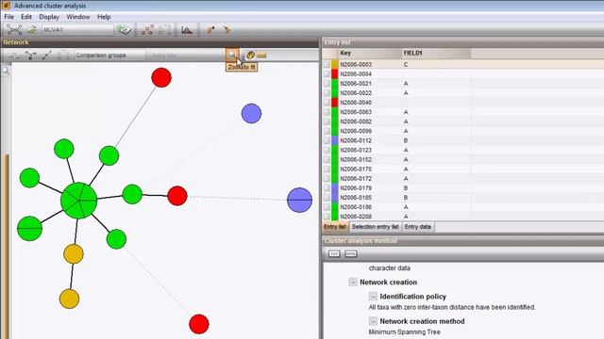
Task: Select the large green pie-segmented central node
Action: click(x=79, y=201)
